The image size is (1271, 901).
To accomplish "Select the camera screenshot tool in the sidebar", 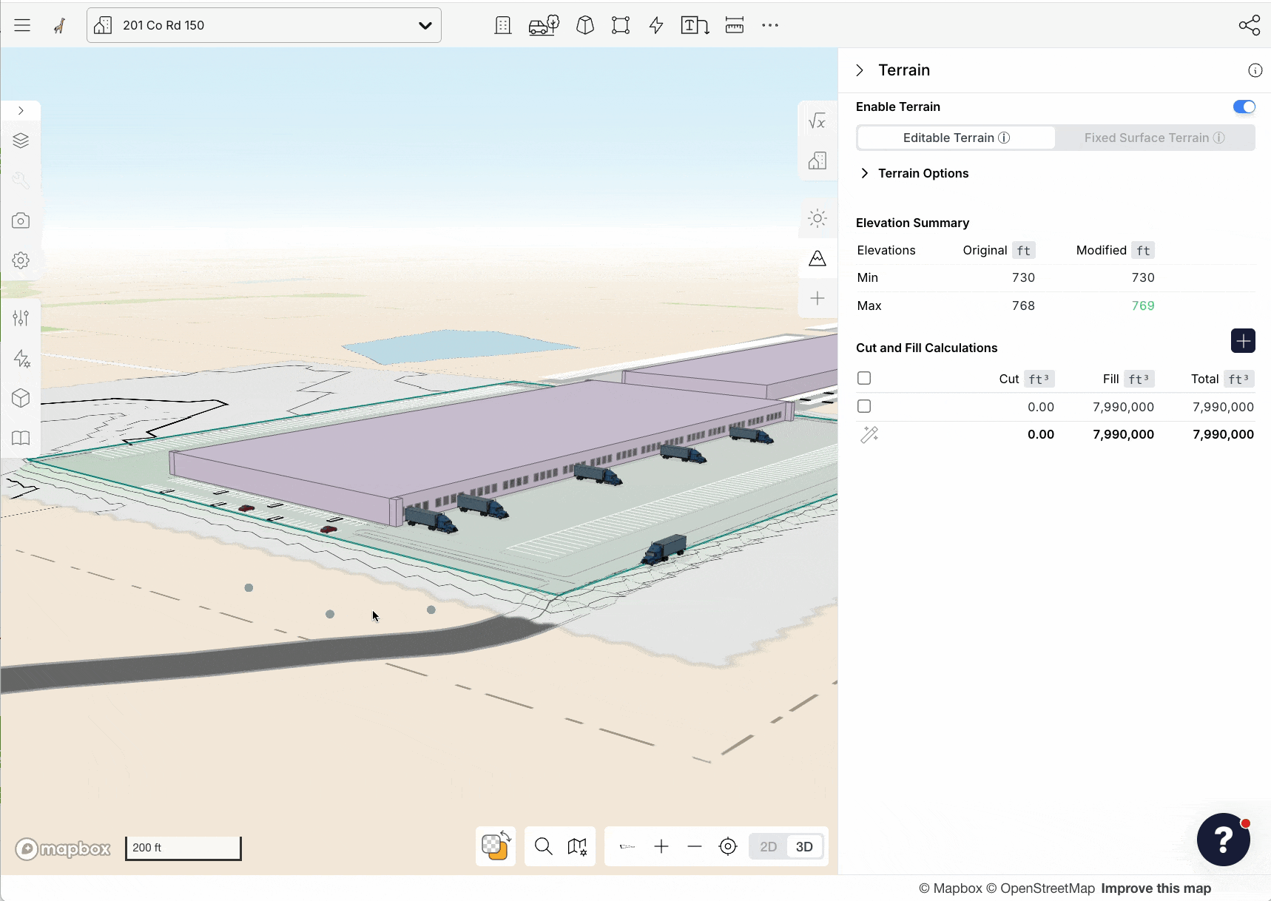I will (21, 220).
